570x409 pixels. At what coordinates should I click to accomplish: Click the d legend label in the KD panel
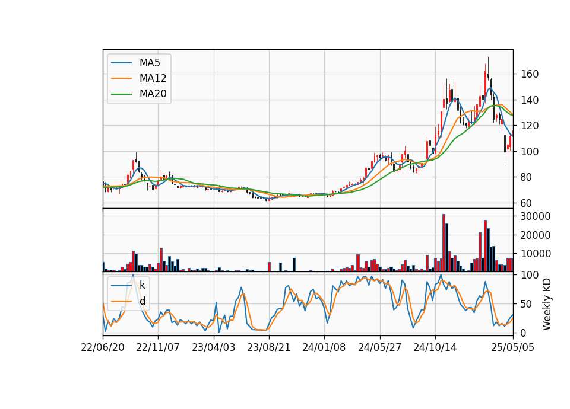pyautogui.click(x=142, y=301)
